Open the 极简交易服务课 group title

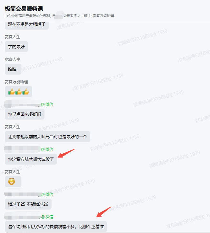pyautogui.click(x=24, y=9)
